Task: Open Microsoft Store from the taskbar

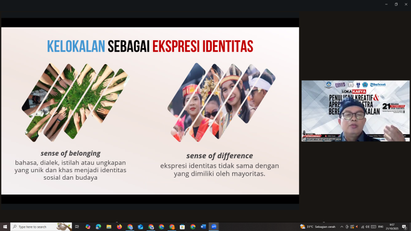Action: click(182, 227)
